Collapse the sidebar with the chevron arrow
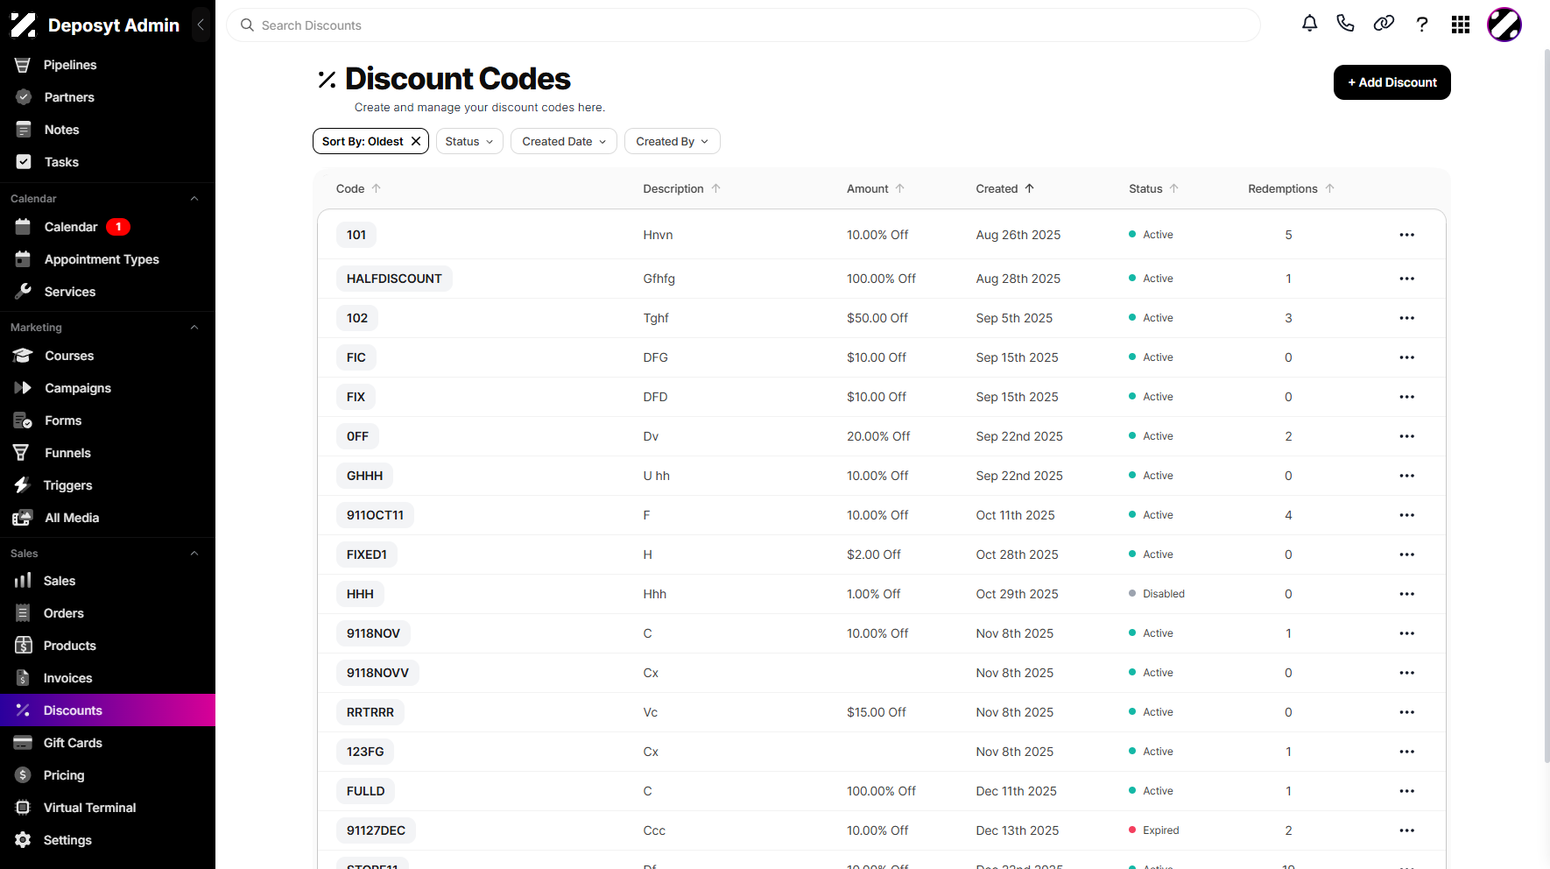Image resolution: width=1550 pixels, height=869 pixels. [201, 25]
